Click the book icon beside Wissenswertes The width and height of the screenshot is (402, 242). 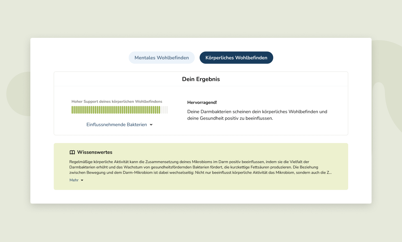click(72, 152)
